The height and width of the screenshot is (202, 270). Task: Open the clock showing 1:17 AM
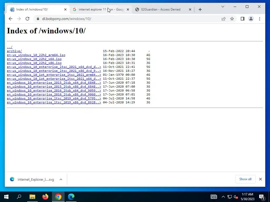pos(247,197)
